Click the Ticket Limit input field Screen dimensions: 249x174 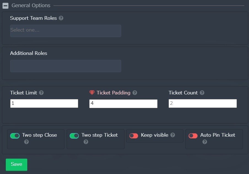coord(44,103)
